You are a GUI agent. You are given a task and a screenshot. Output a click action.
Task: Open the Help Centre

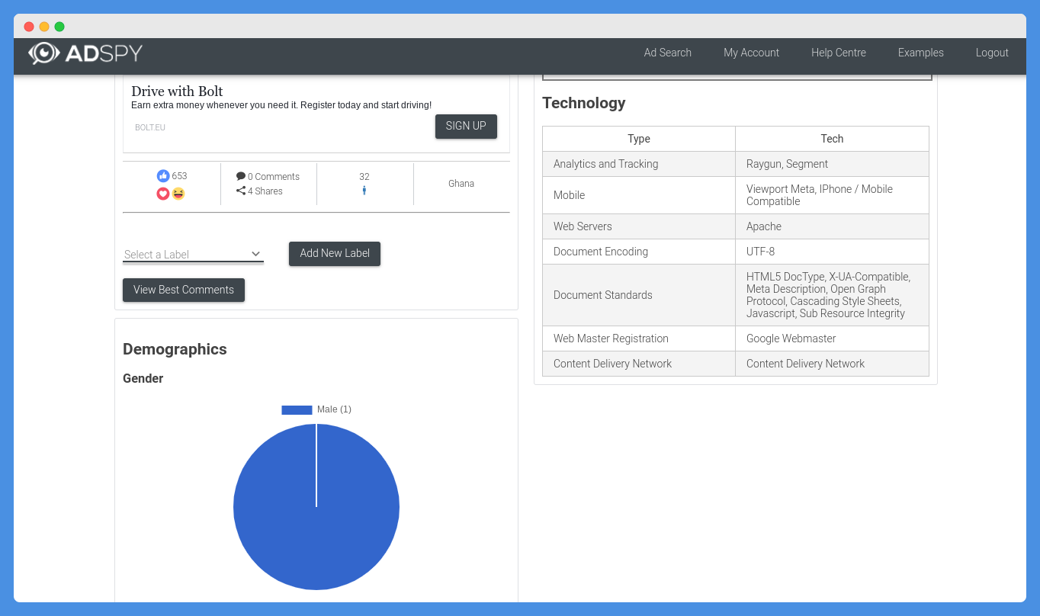click(x=838, y=53)
